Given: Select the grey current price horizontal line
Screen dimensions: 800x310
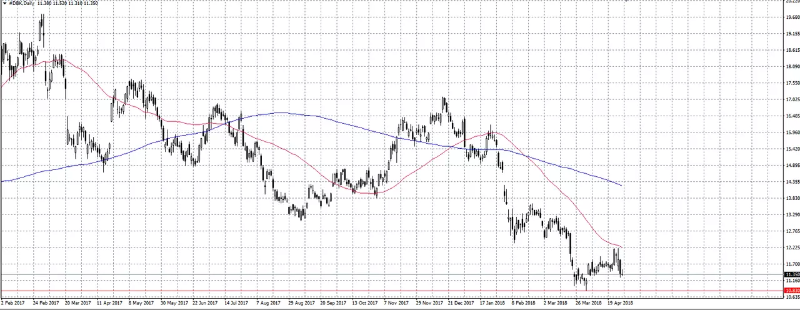Looking at the screenshot, I should tap(392, 274).
